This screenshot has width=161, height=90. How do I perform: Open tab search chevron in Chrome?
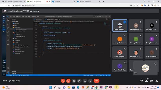click(x=144, y=2)
